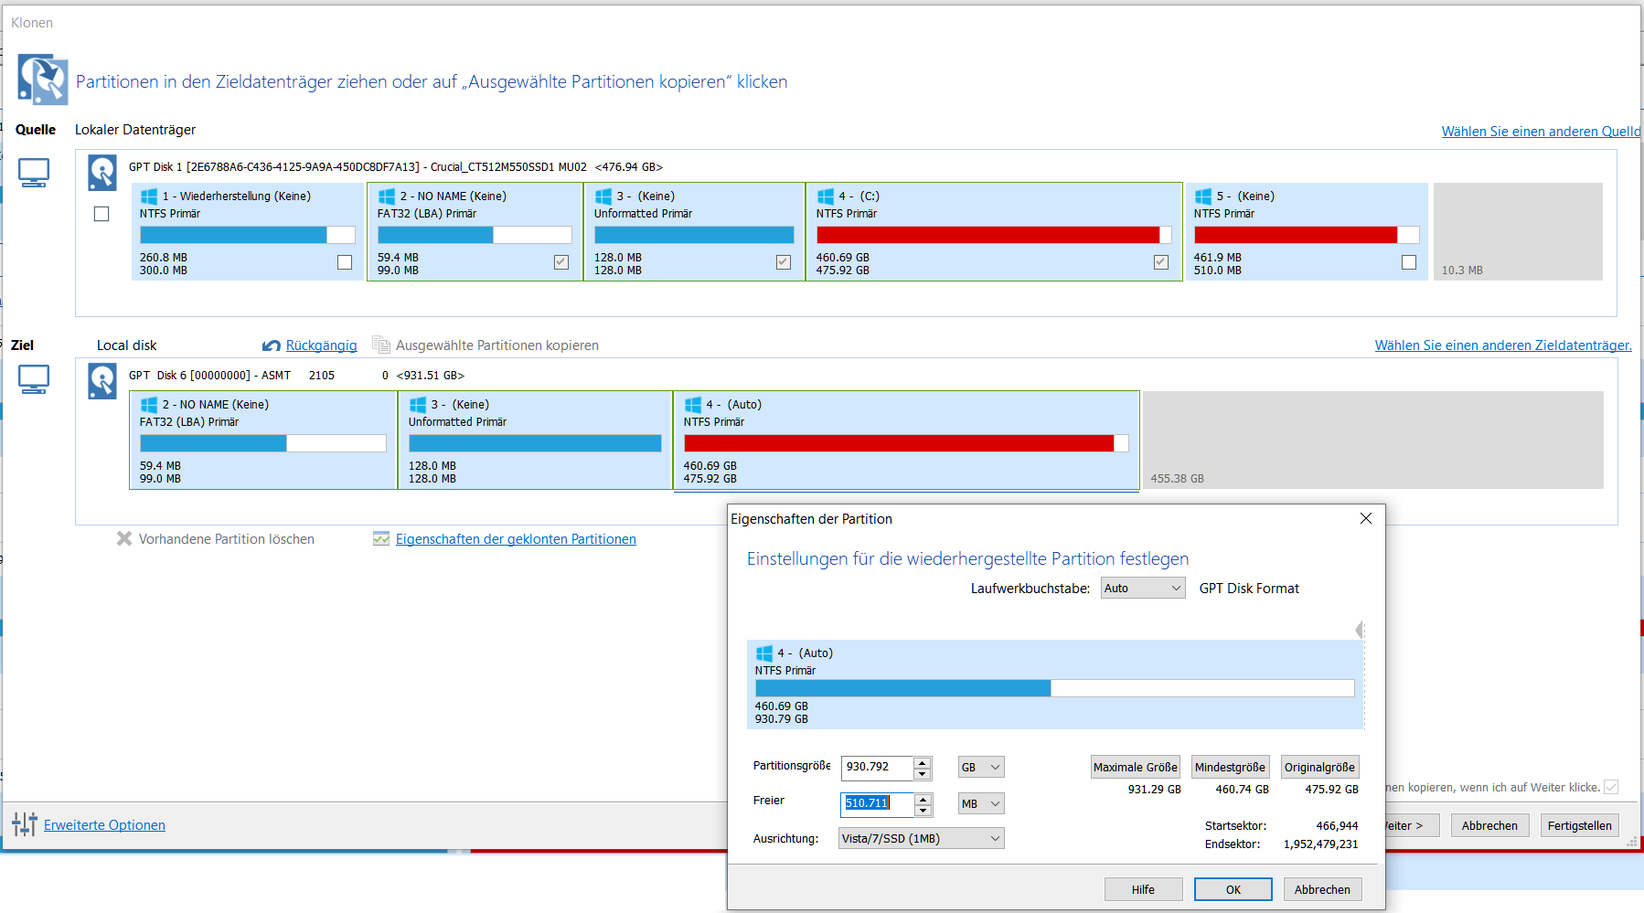Click Rückgängig link
The image size is (1644, 913).
point(322,345)
